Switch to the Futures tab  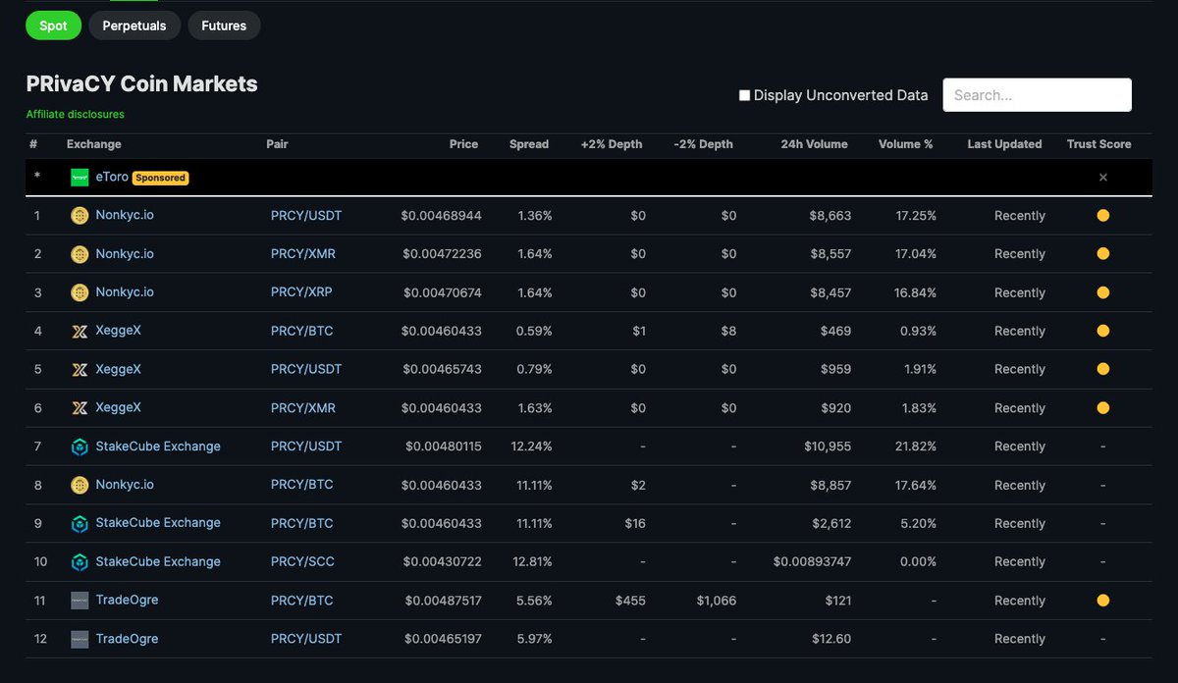point(224,26)
